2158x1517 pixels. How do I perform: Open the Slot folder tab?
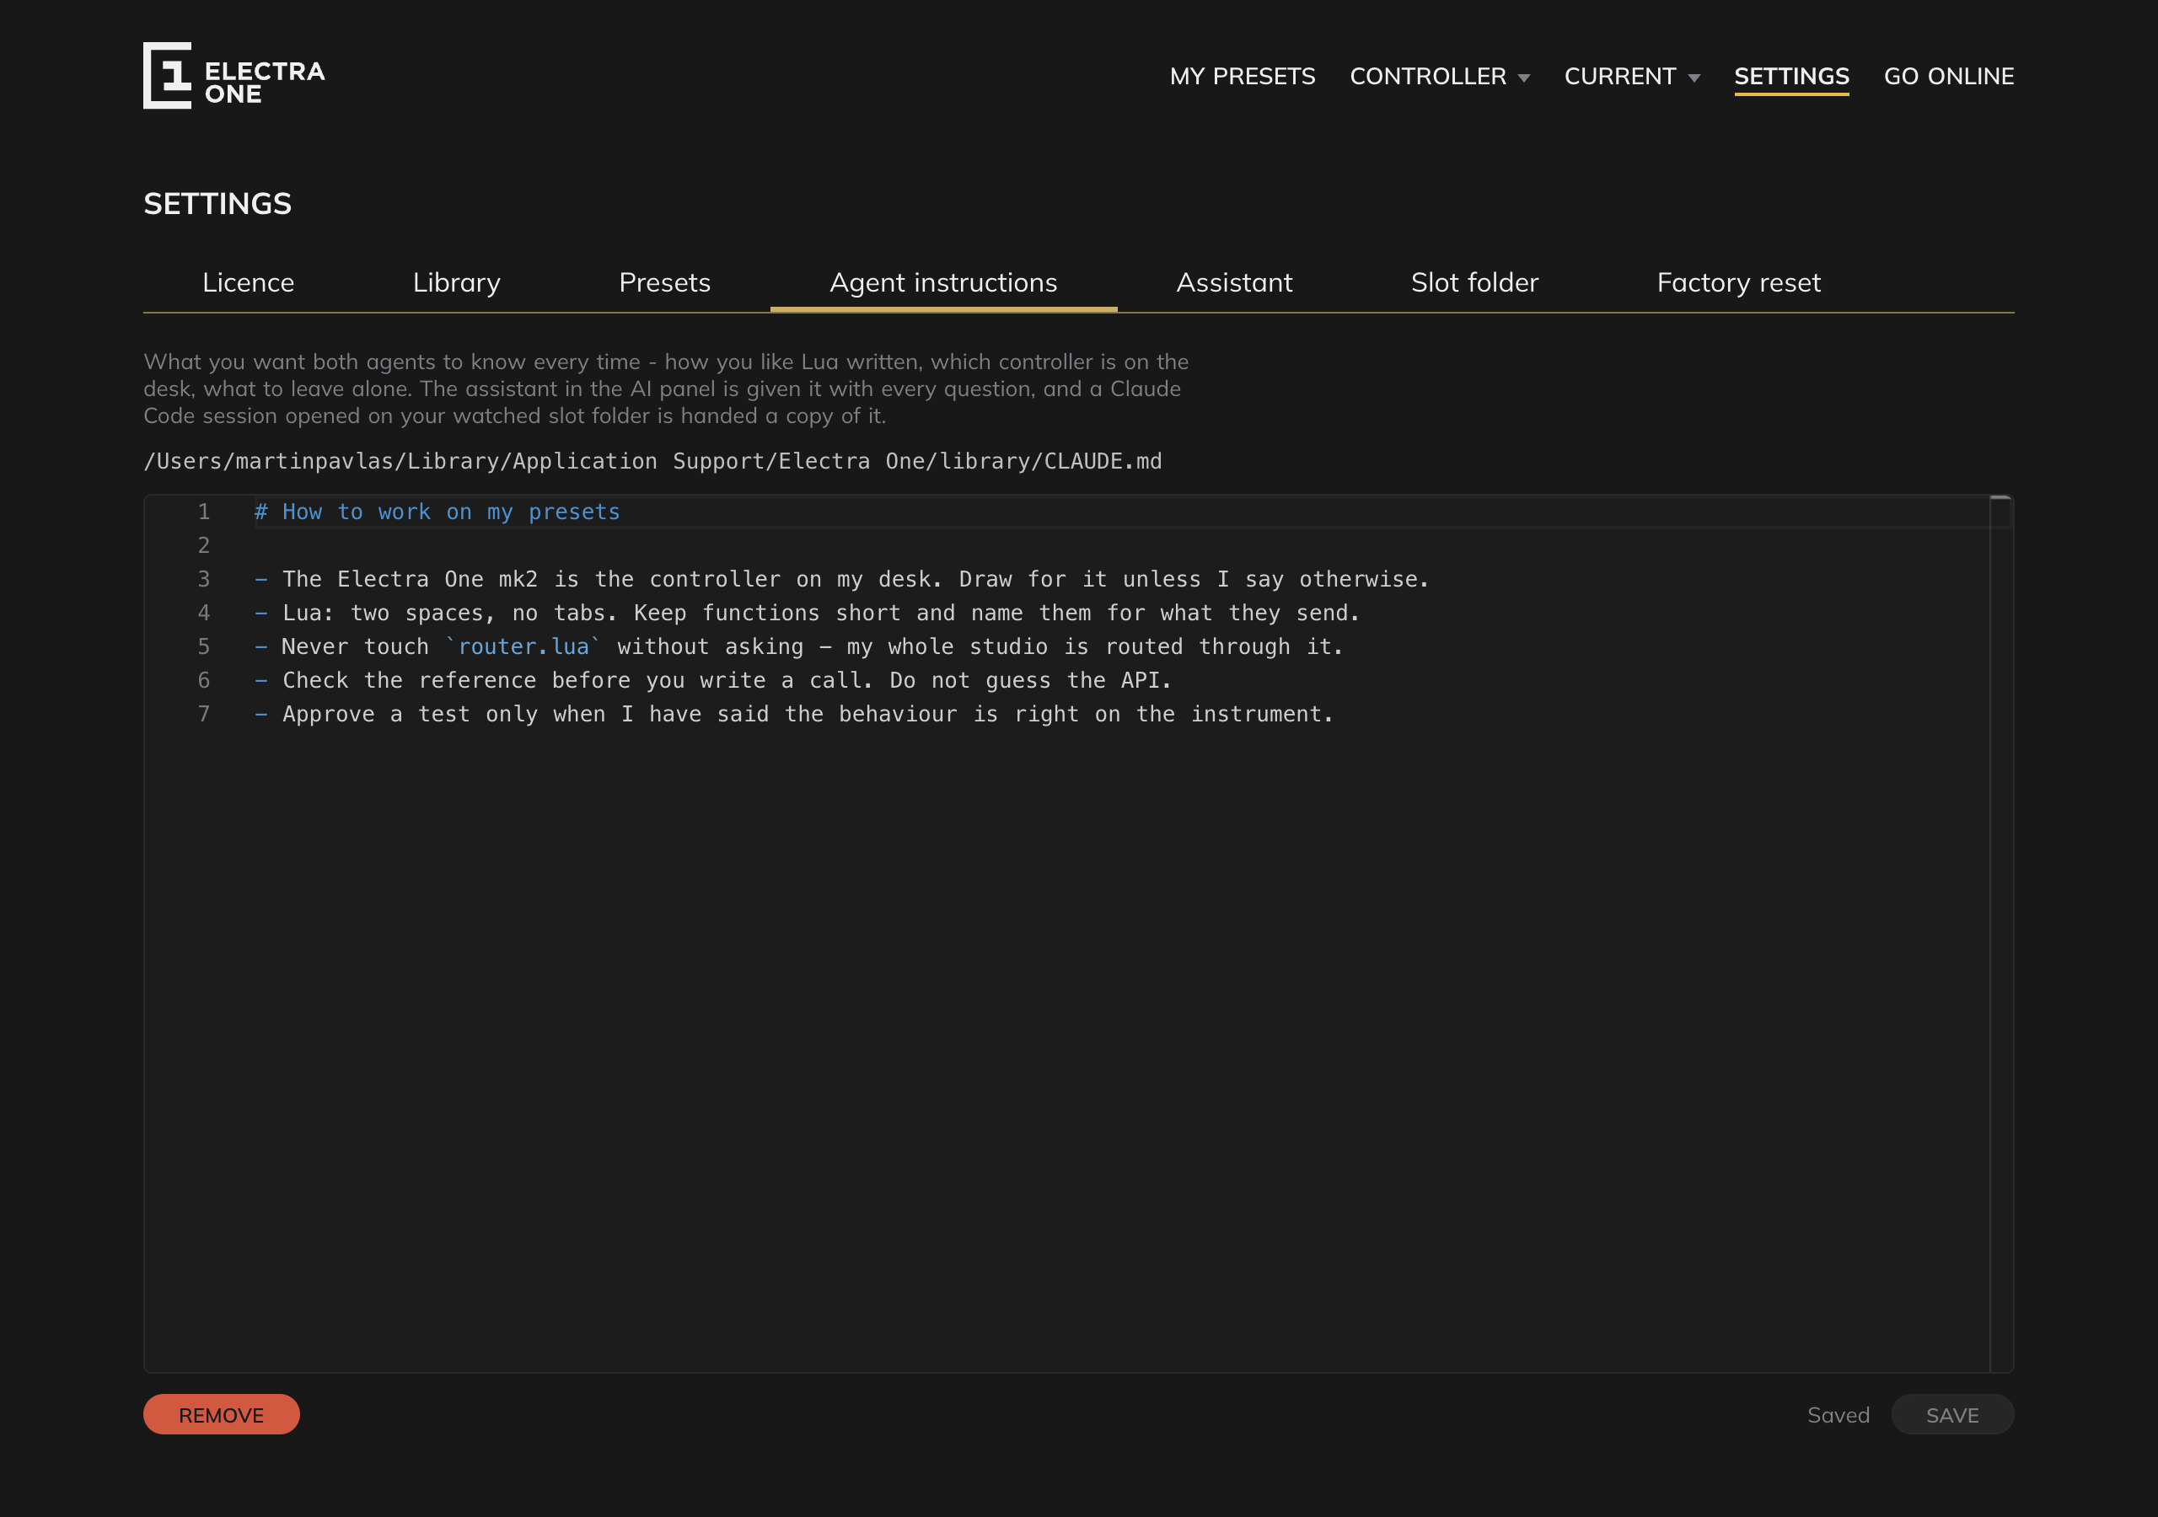tap(1474, 282)
